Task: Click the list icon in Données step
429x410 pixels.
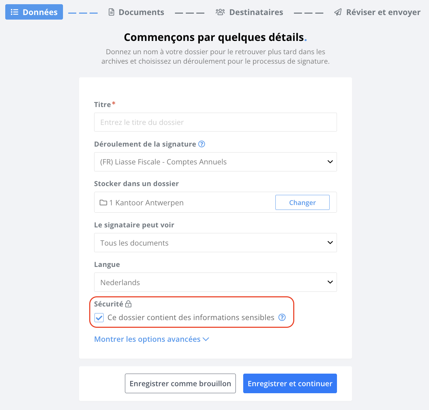Action: coord(14,12)
